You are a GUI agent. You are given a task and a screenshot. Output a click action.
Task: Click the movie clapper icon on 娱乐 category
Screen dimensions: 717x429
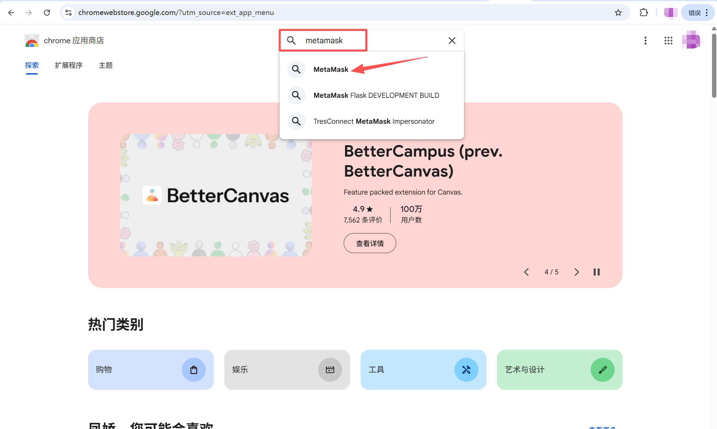330,369
